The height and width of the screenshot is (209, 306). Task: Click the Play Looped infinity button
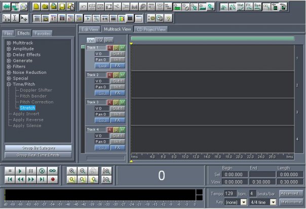(x=53, y=171)
